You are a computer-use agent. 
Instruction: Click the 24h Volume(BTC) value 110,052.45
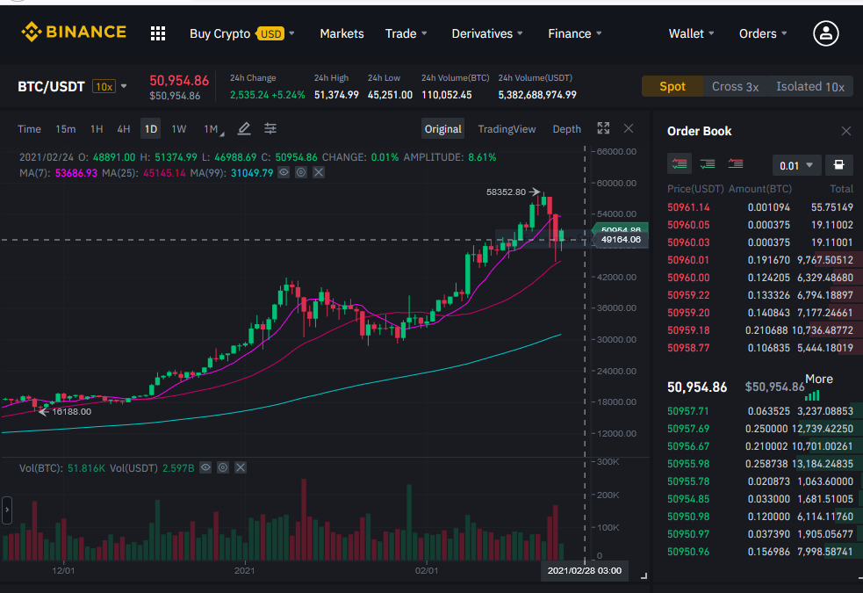(446, 95)
